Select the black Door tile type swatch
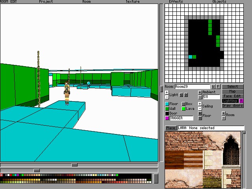This screenshot has height=189, width=252. point(167,113)
